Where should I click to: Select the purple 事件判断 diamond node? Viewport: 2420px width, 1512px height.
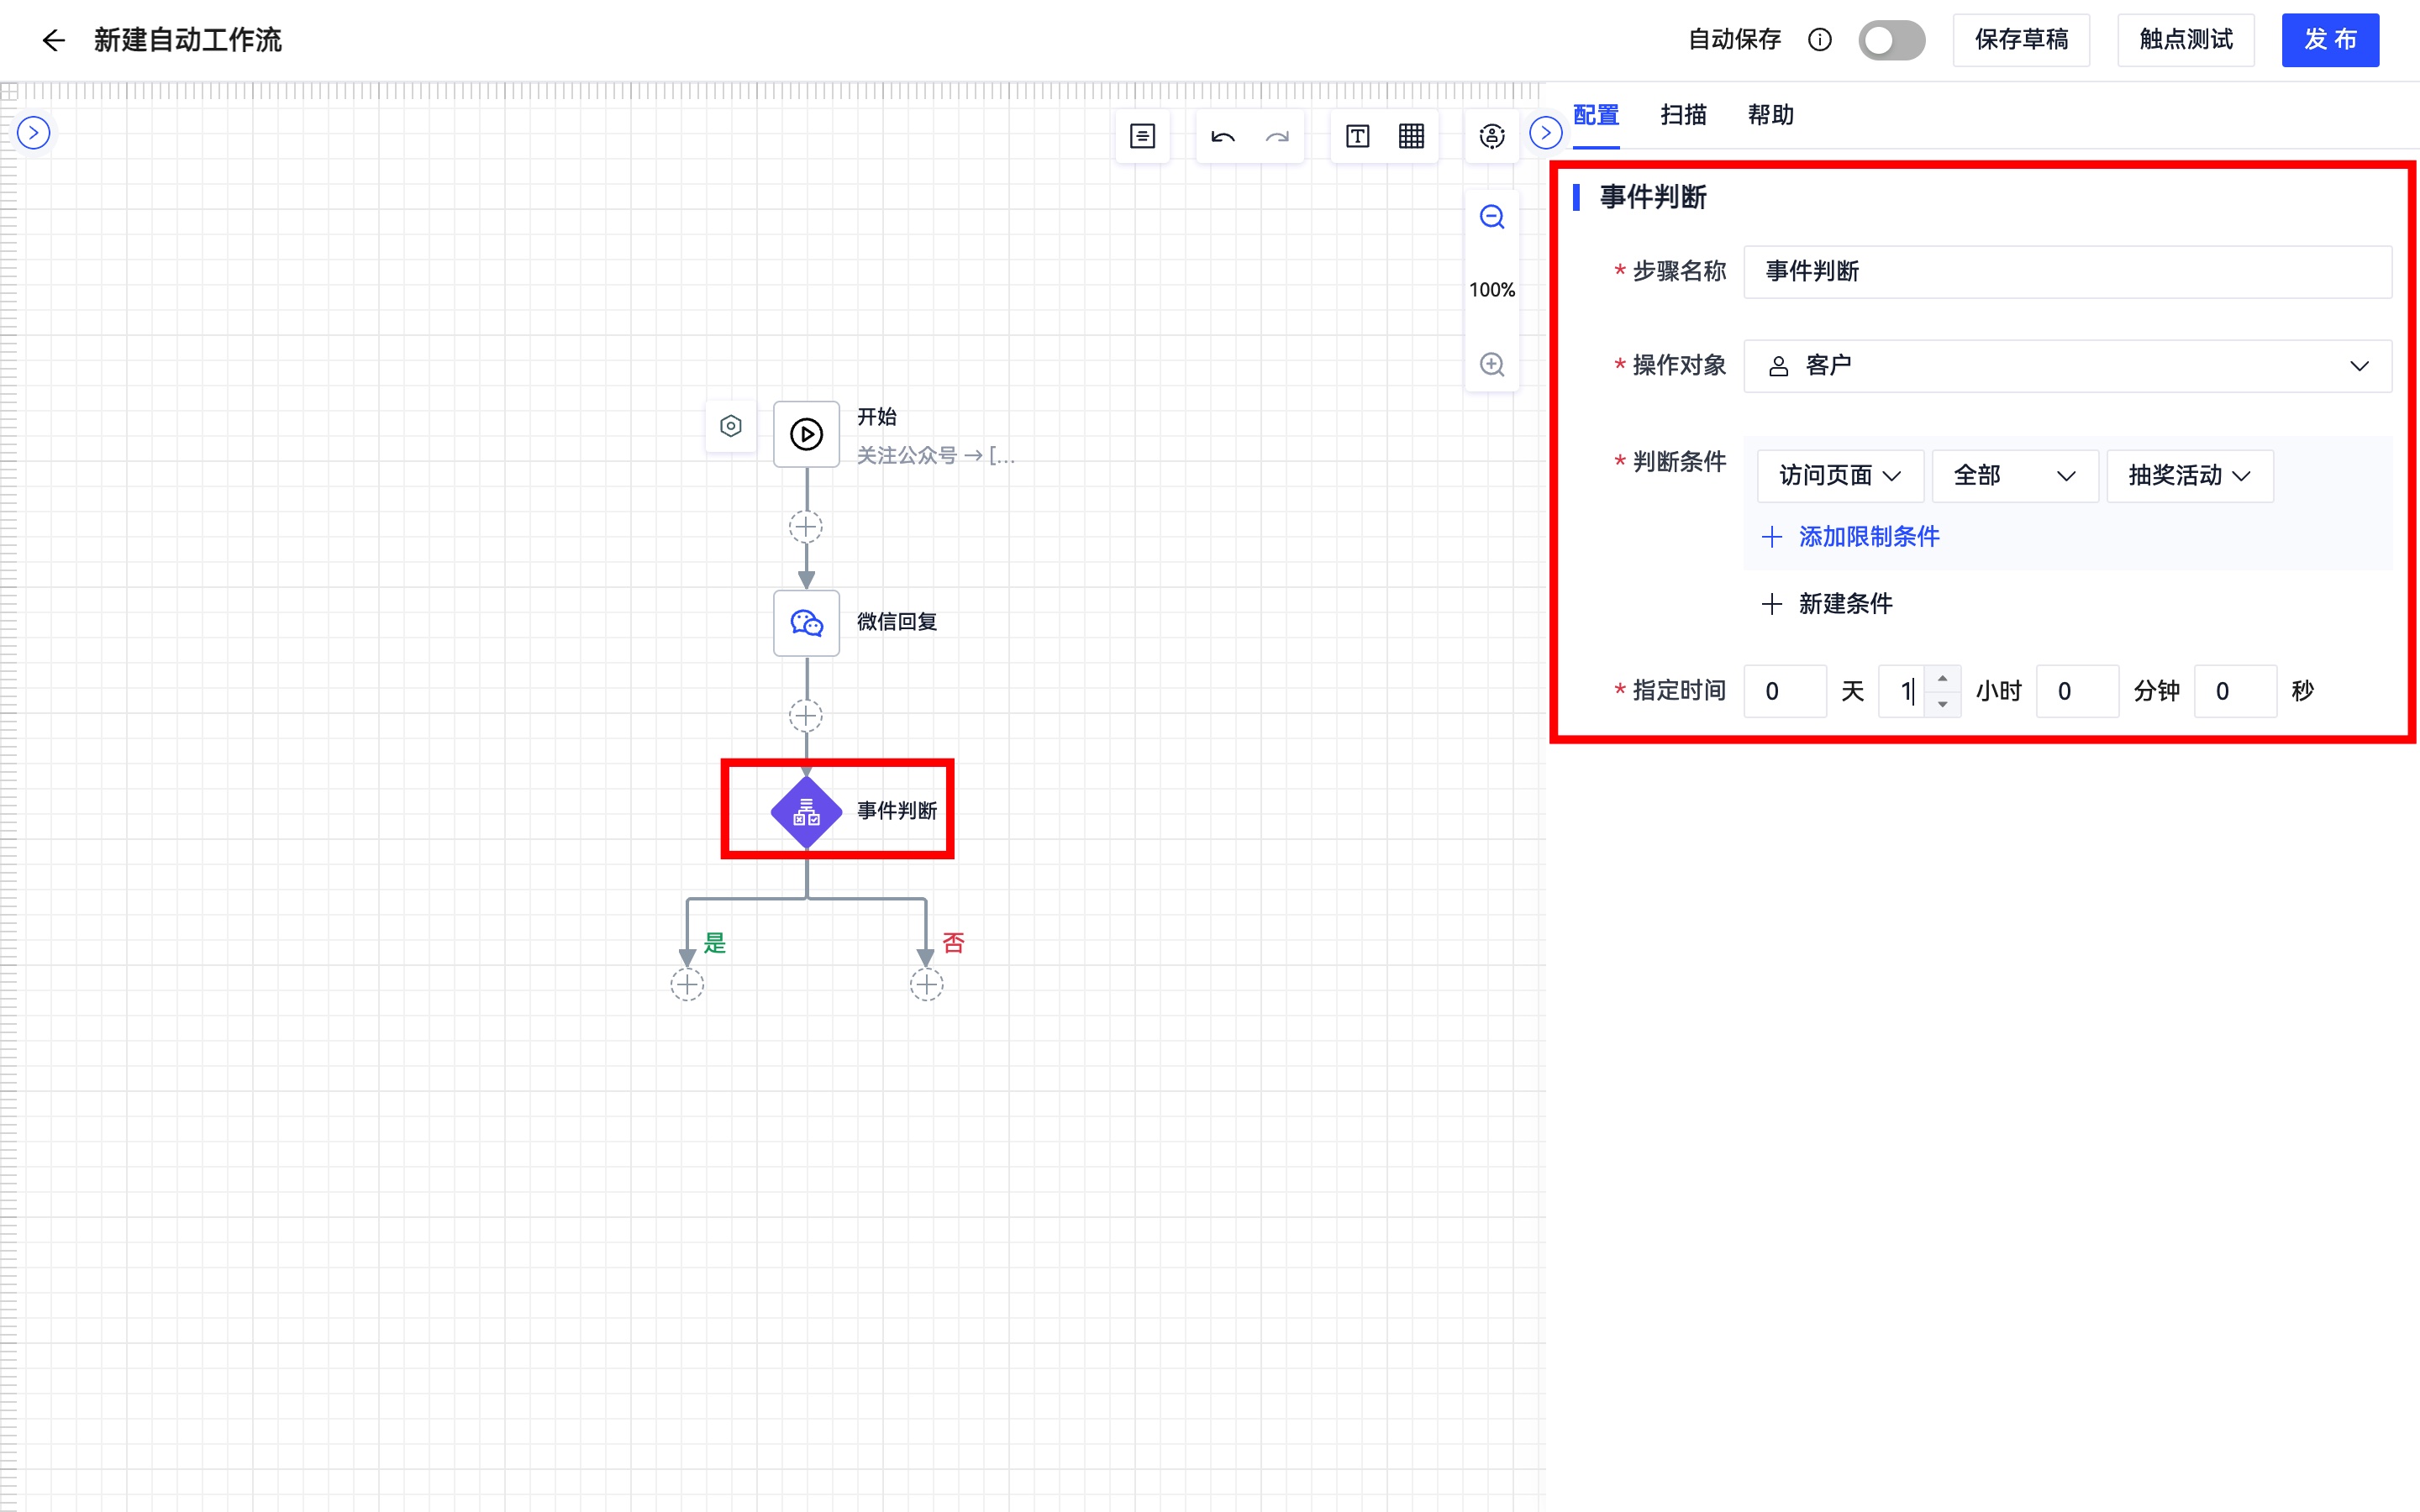pyautogui.click(x=806, y=812)
